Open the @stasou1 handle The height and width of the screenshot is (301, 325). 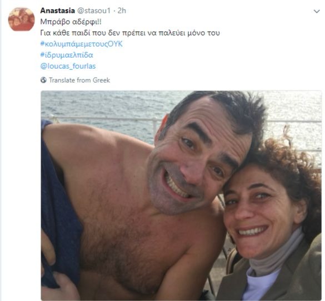click(94, 11)
